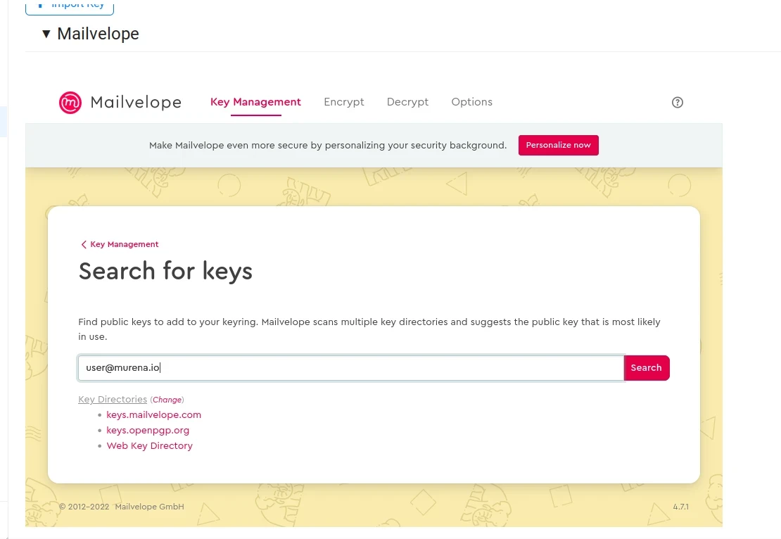Image resolution: width=781 pixels, height=539 pixels.
Task: Click the red Search button
Action: pos(647,367)
